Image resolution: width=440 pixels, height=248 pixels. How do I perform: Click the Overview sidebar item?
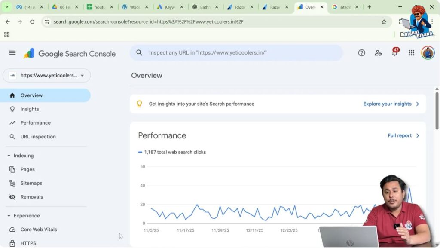45,95
